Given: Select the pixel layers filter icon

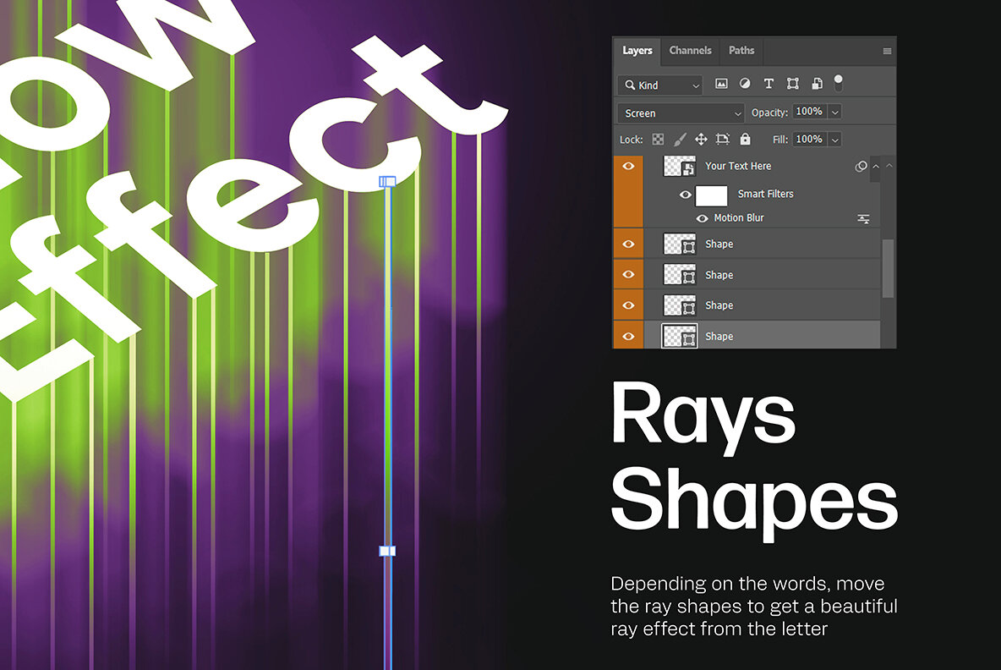Looking at the screenshot, I should tap(720, 84).
